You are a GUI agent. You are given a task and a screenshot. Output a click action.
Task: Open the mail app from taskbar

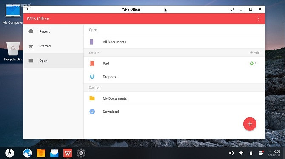tap(54, 153)
